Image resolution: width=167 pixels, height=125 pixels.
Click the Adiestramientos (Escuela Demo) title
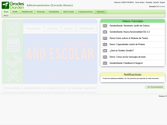(50, 5)
